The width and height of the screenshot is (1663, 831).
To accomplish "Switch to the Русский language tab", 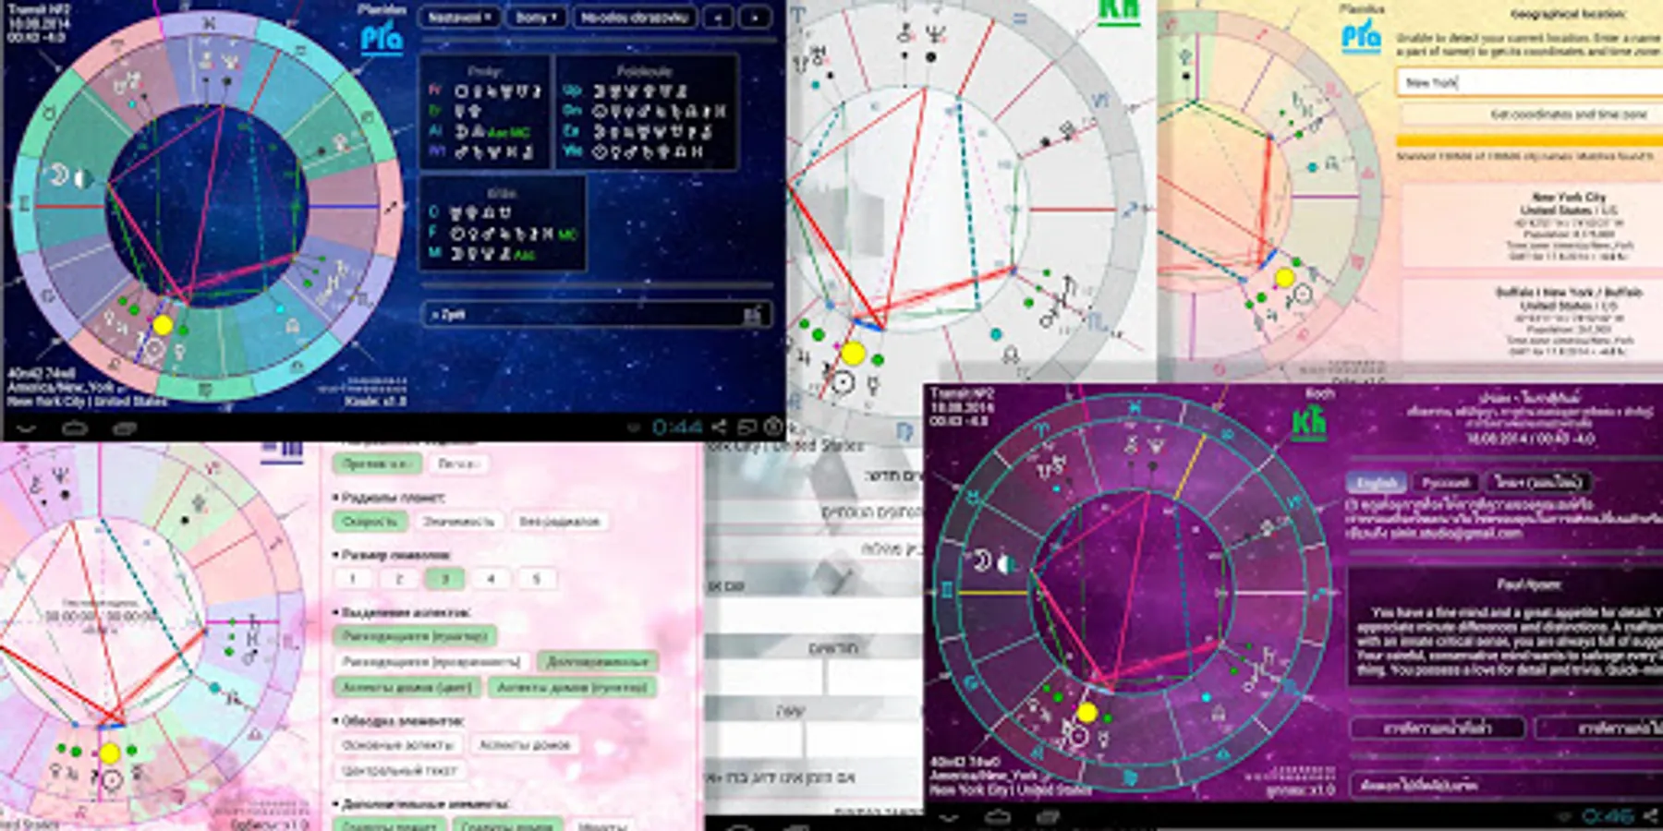I will pos(1445,483).
